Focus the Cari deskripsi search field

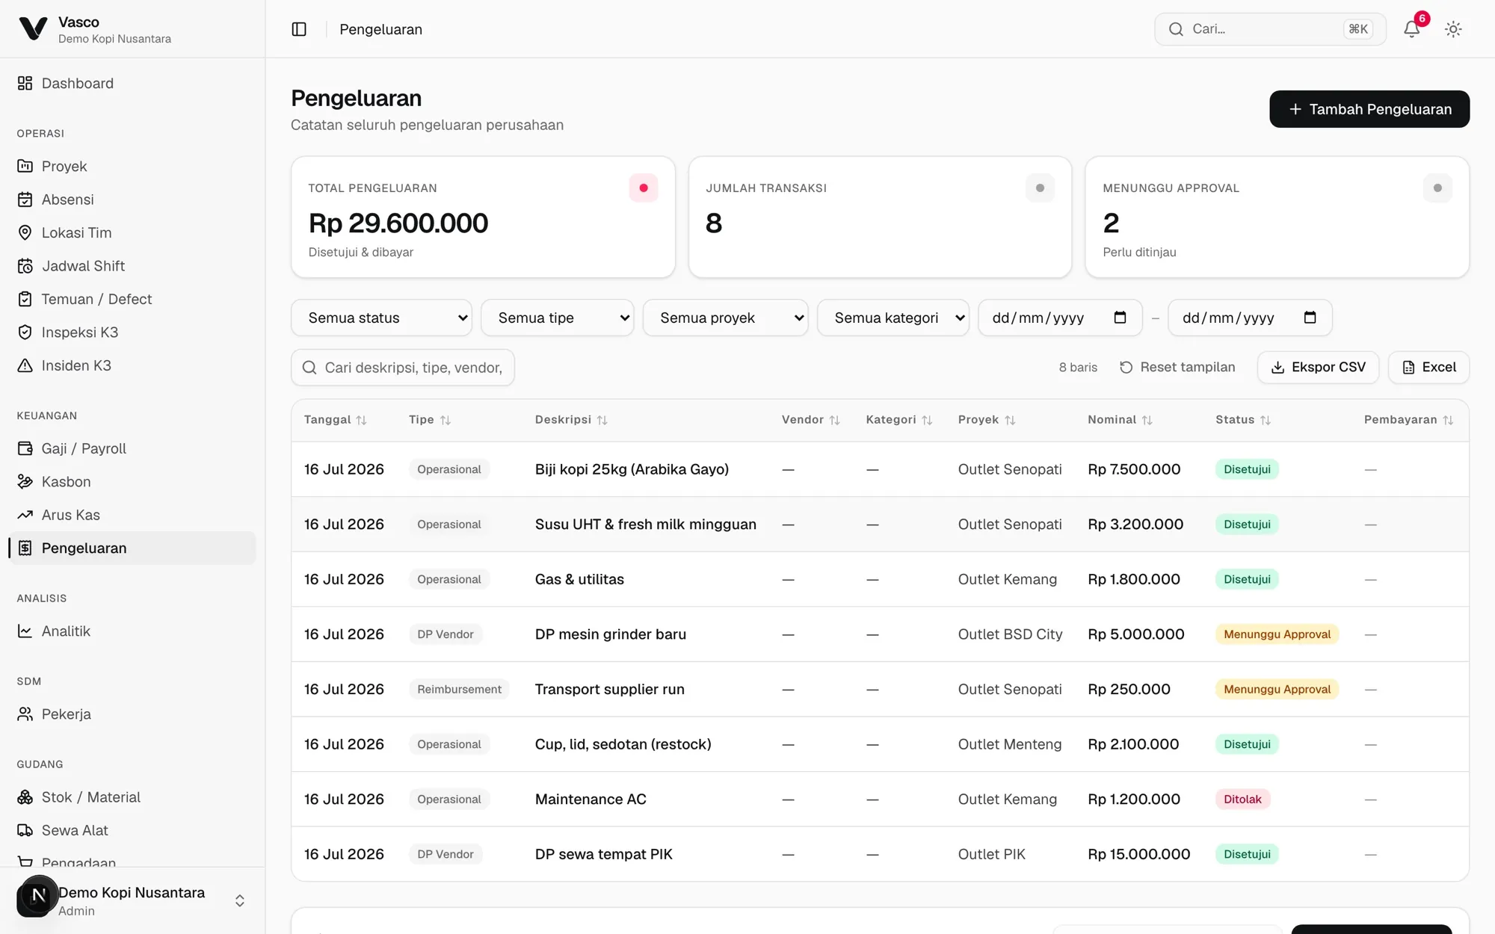403,368
